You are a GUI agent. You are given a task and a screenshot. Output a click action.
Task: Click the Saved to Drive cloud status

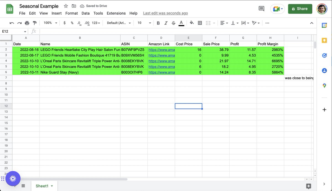(x=94, y=6)
